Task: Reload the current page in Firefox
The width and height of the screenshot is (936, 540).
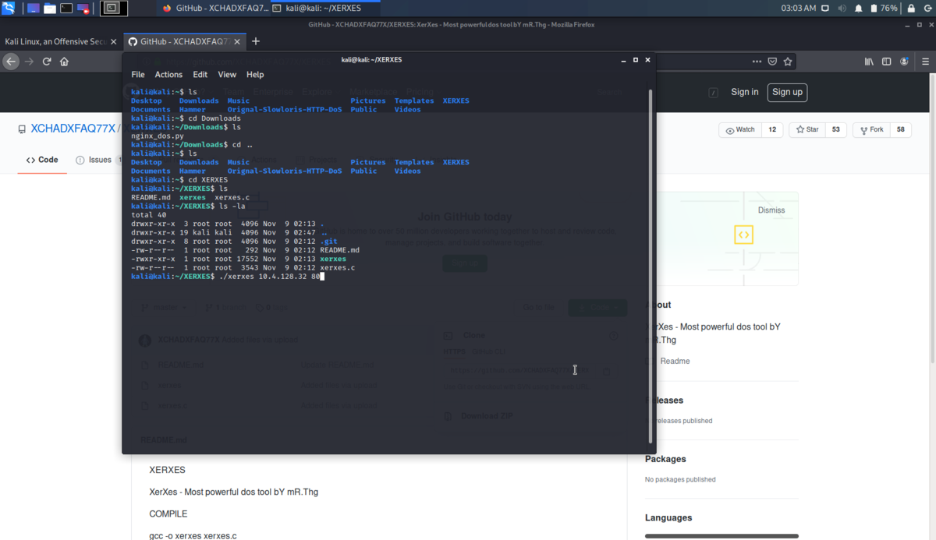Action: [47, 62]
